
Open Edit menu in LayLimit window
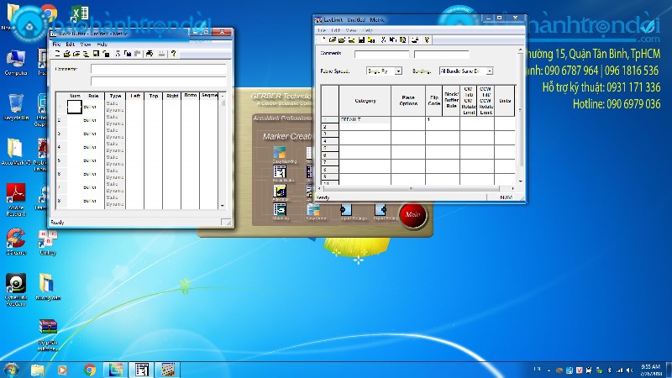point(335,30)
